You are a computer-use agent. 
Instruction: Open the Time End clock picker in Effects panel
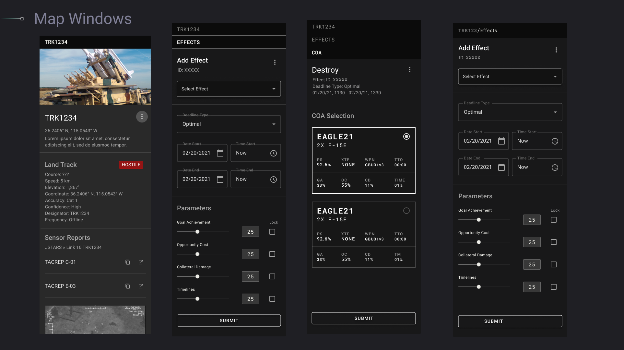[273, 179]
